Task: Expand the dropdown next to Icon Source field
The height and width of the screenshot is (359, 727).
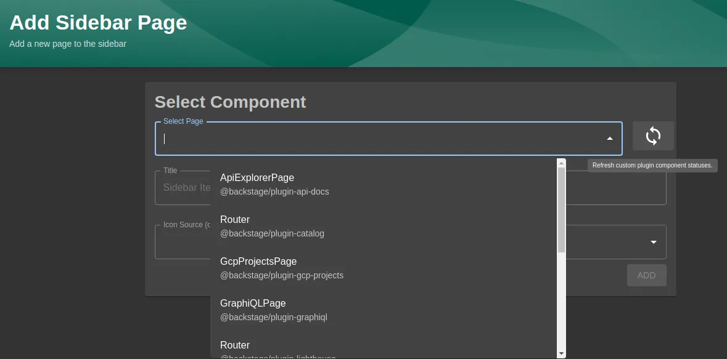Action: (653, 242)
